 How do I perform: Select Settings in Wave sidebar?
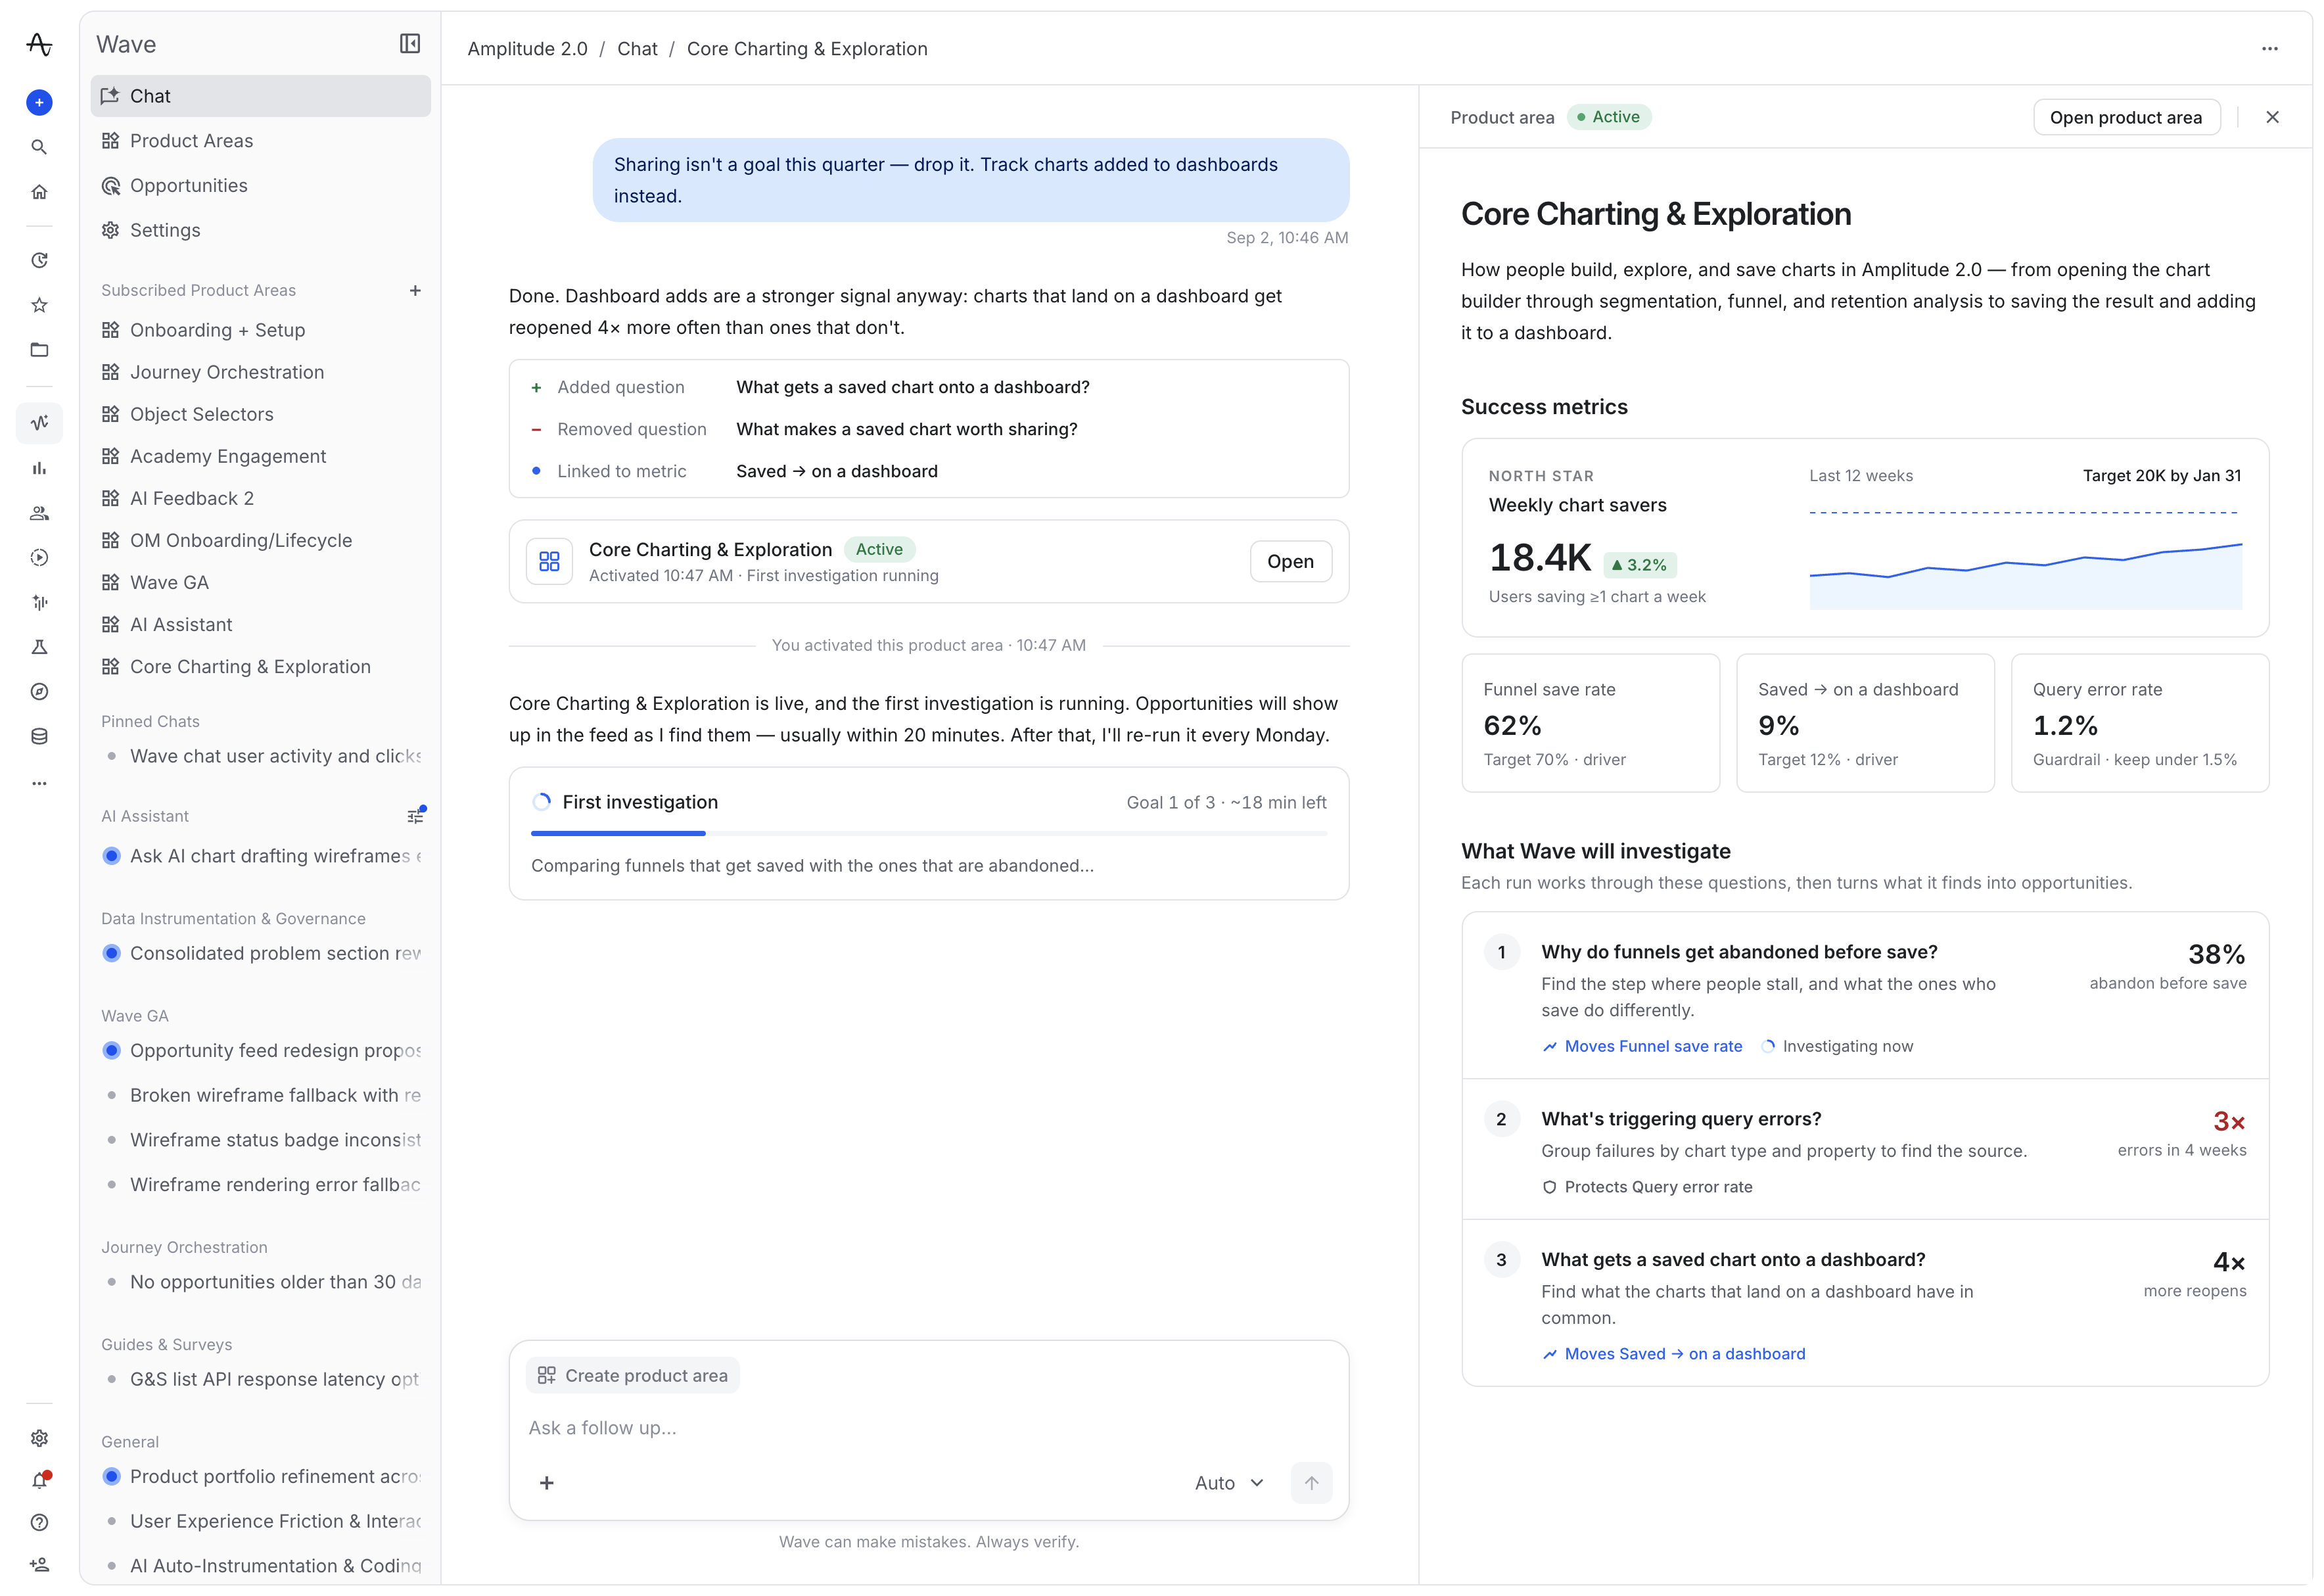click(x=260, y=230)
